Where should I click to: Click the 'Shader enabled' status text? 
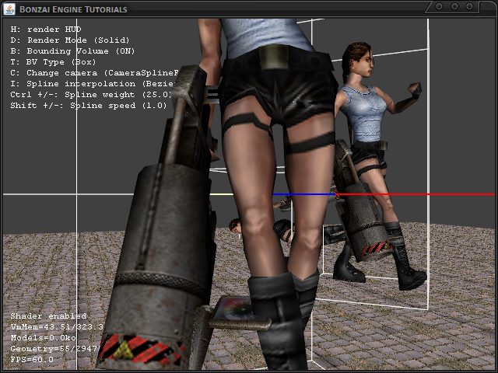(48, 315)
